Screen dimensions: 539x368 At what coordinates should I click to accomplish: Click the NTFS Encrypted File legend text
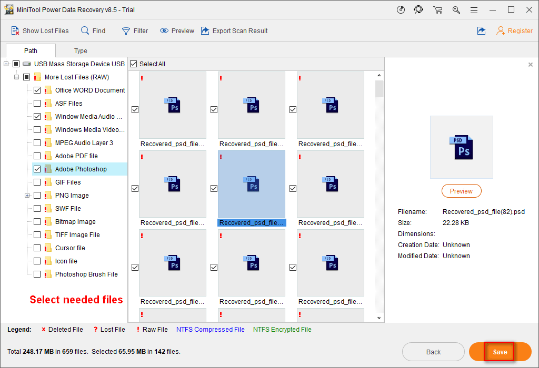coord(282,330)
